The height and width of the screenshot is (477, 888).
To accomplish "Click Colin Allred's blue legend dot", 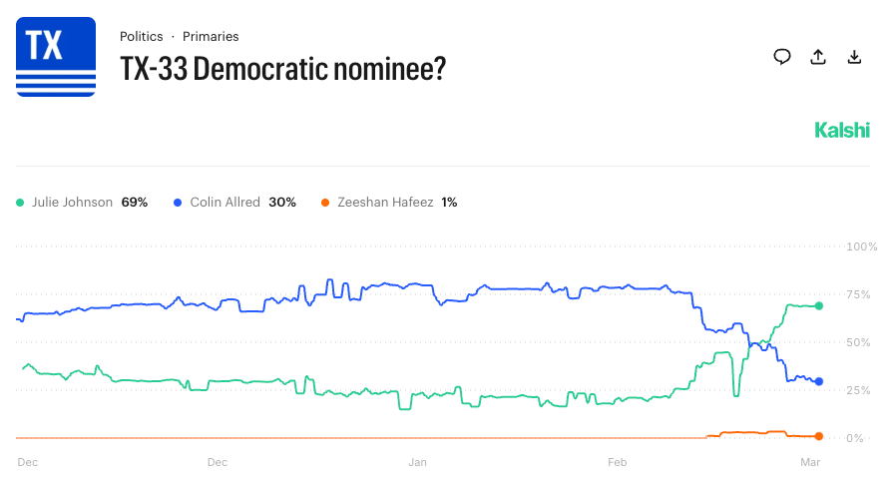I will tap(178, 203).
